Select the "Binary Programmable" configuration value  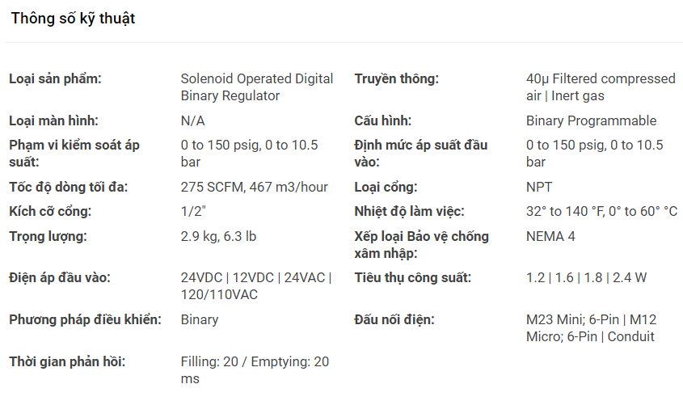point(591,121)
